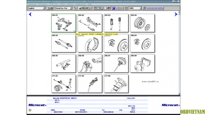This screenshot has height=115, width=207.
Task: Open the Retail Inc Vat price dropdown
Action: 63,8
